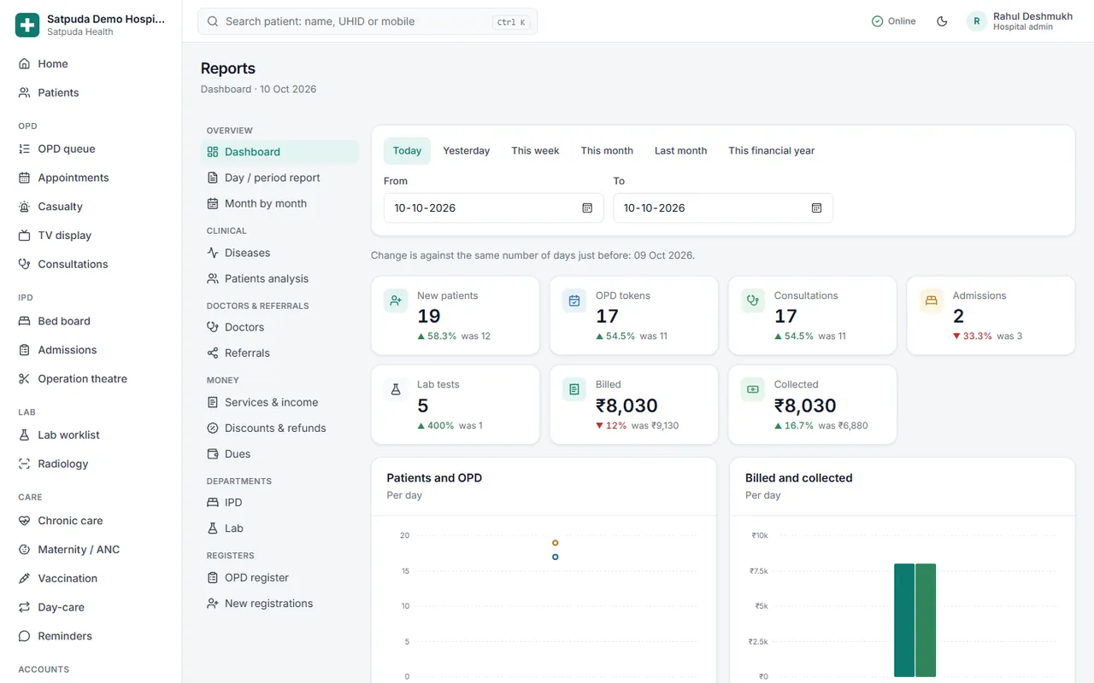Open the To date calendar picker

(816, 207)
